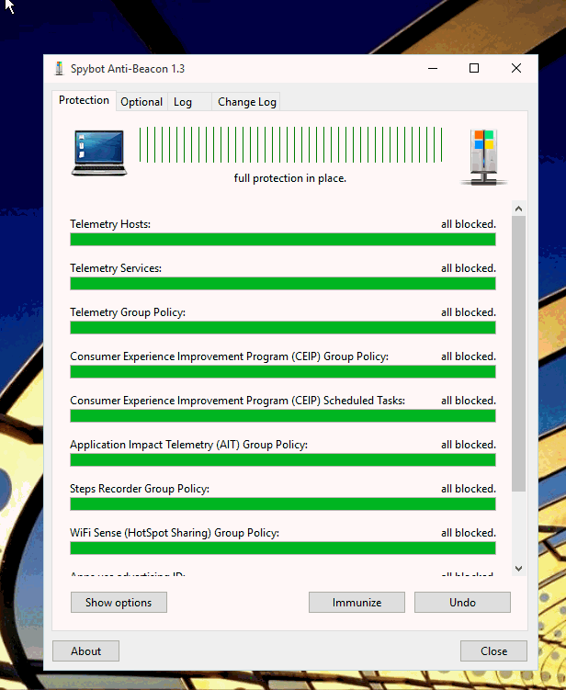Click the Telemetry Services green bar
The image size is (566, 690).
tap(282, 284)
